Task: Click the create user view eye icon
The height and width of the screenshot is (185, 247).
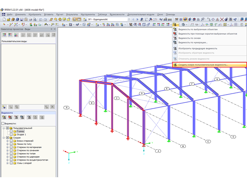Action: coord(4,107)
